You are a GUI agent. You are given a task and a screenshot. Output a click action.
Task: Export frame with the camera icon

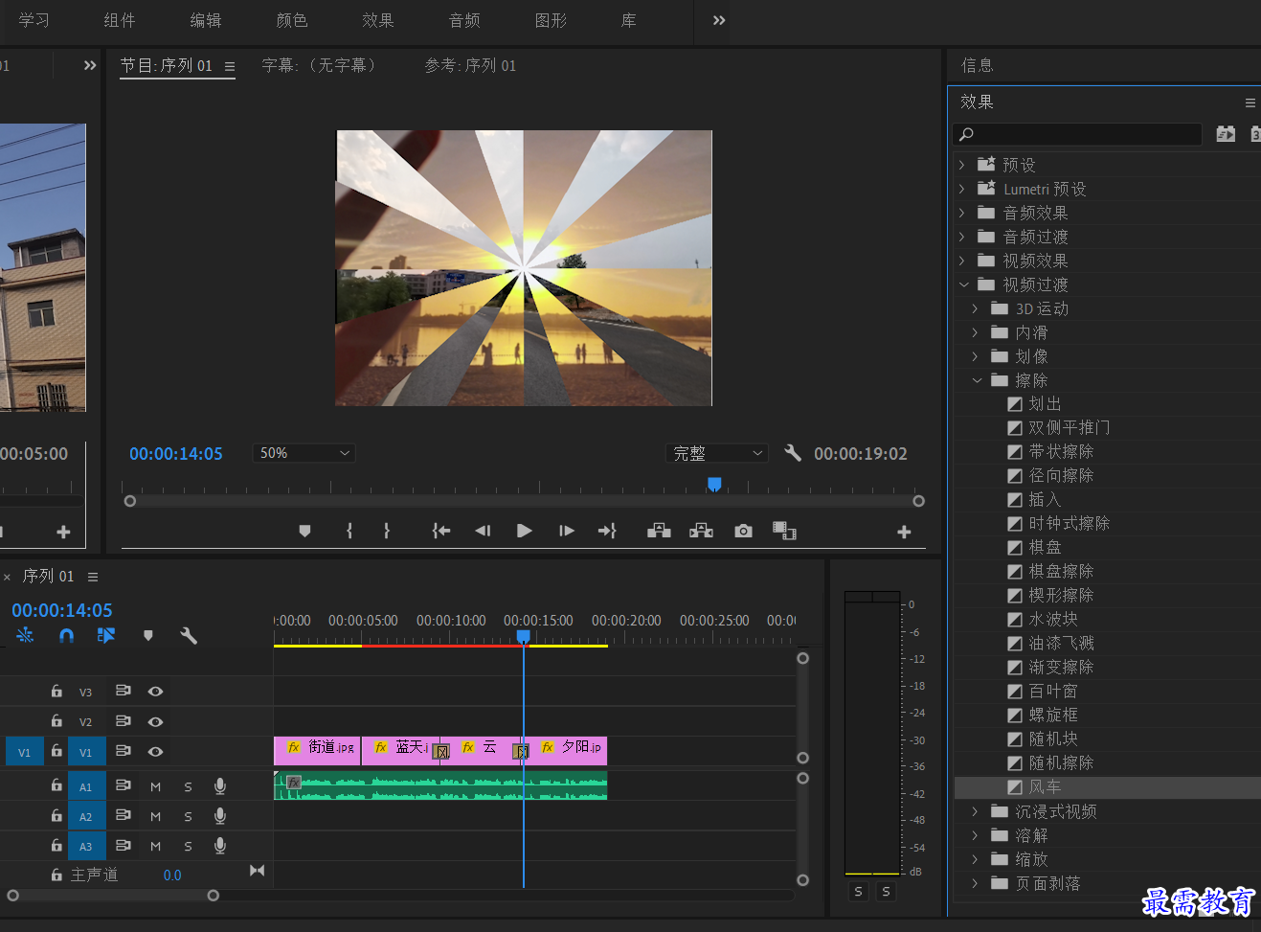tap(743, 531)
